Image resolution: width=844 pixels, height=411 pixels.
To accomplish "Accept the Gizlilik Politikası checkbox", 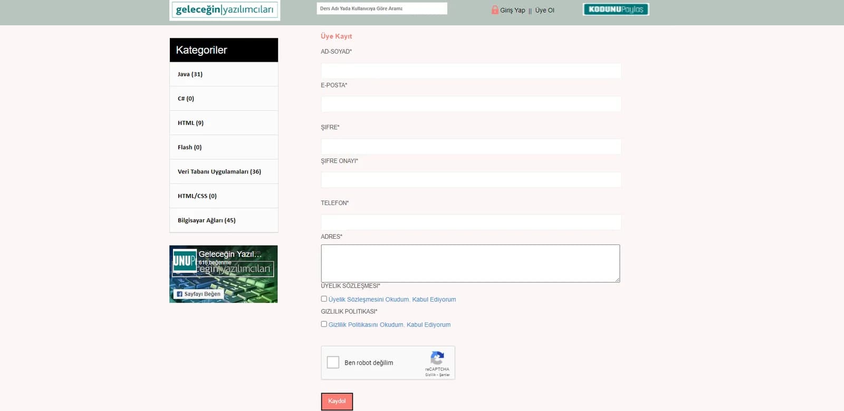I will pyautogui.click(x=324, y=324).
